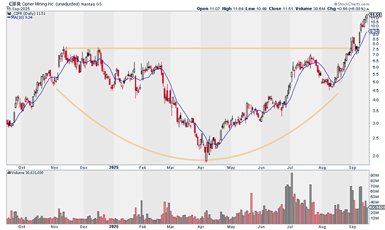Click the 5.0 price axis label
Viewport: 385px width, 230px height.
[375, 82]
